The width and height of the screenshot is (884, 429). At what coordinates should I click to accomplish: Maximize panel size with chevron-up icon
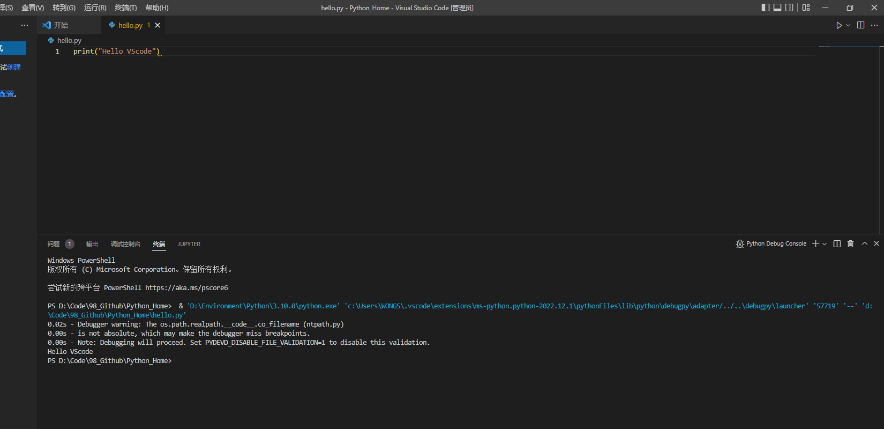(864, 243)
